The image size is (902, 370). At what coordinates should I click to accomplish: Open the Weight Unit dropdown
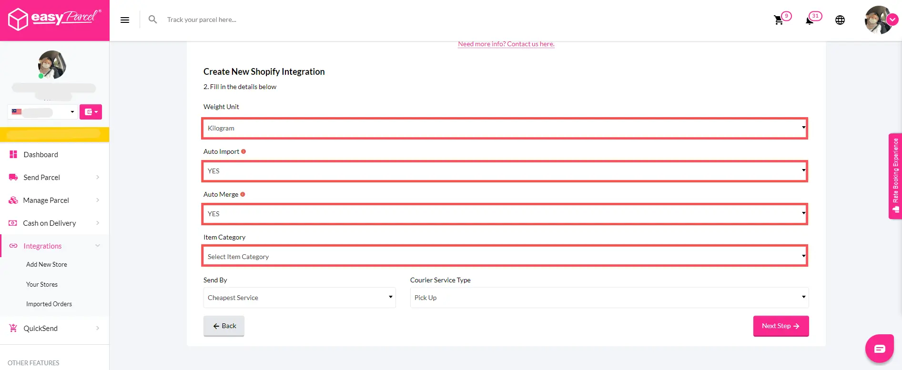pyautogui.click(x=505, y=128)
